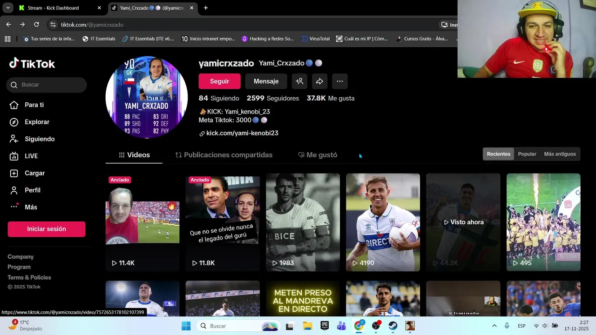The width and height of the screenshot is (596, 335).
Task: Open Microsoft Teams from taskbar
Action: click(341, 326)
